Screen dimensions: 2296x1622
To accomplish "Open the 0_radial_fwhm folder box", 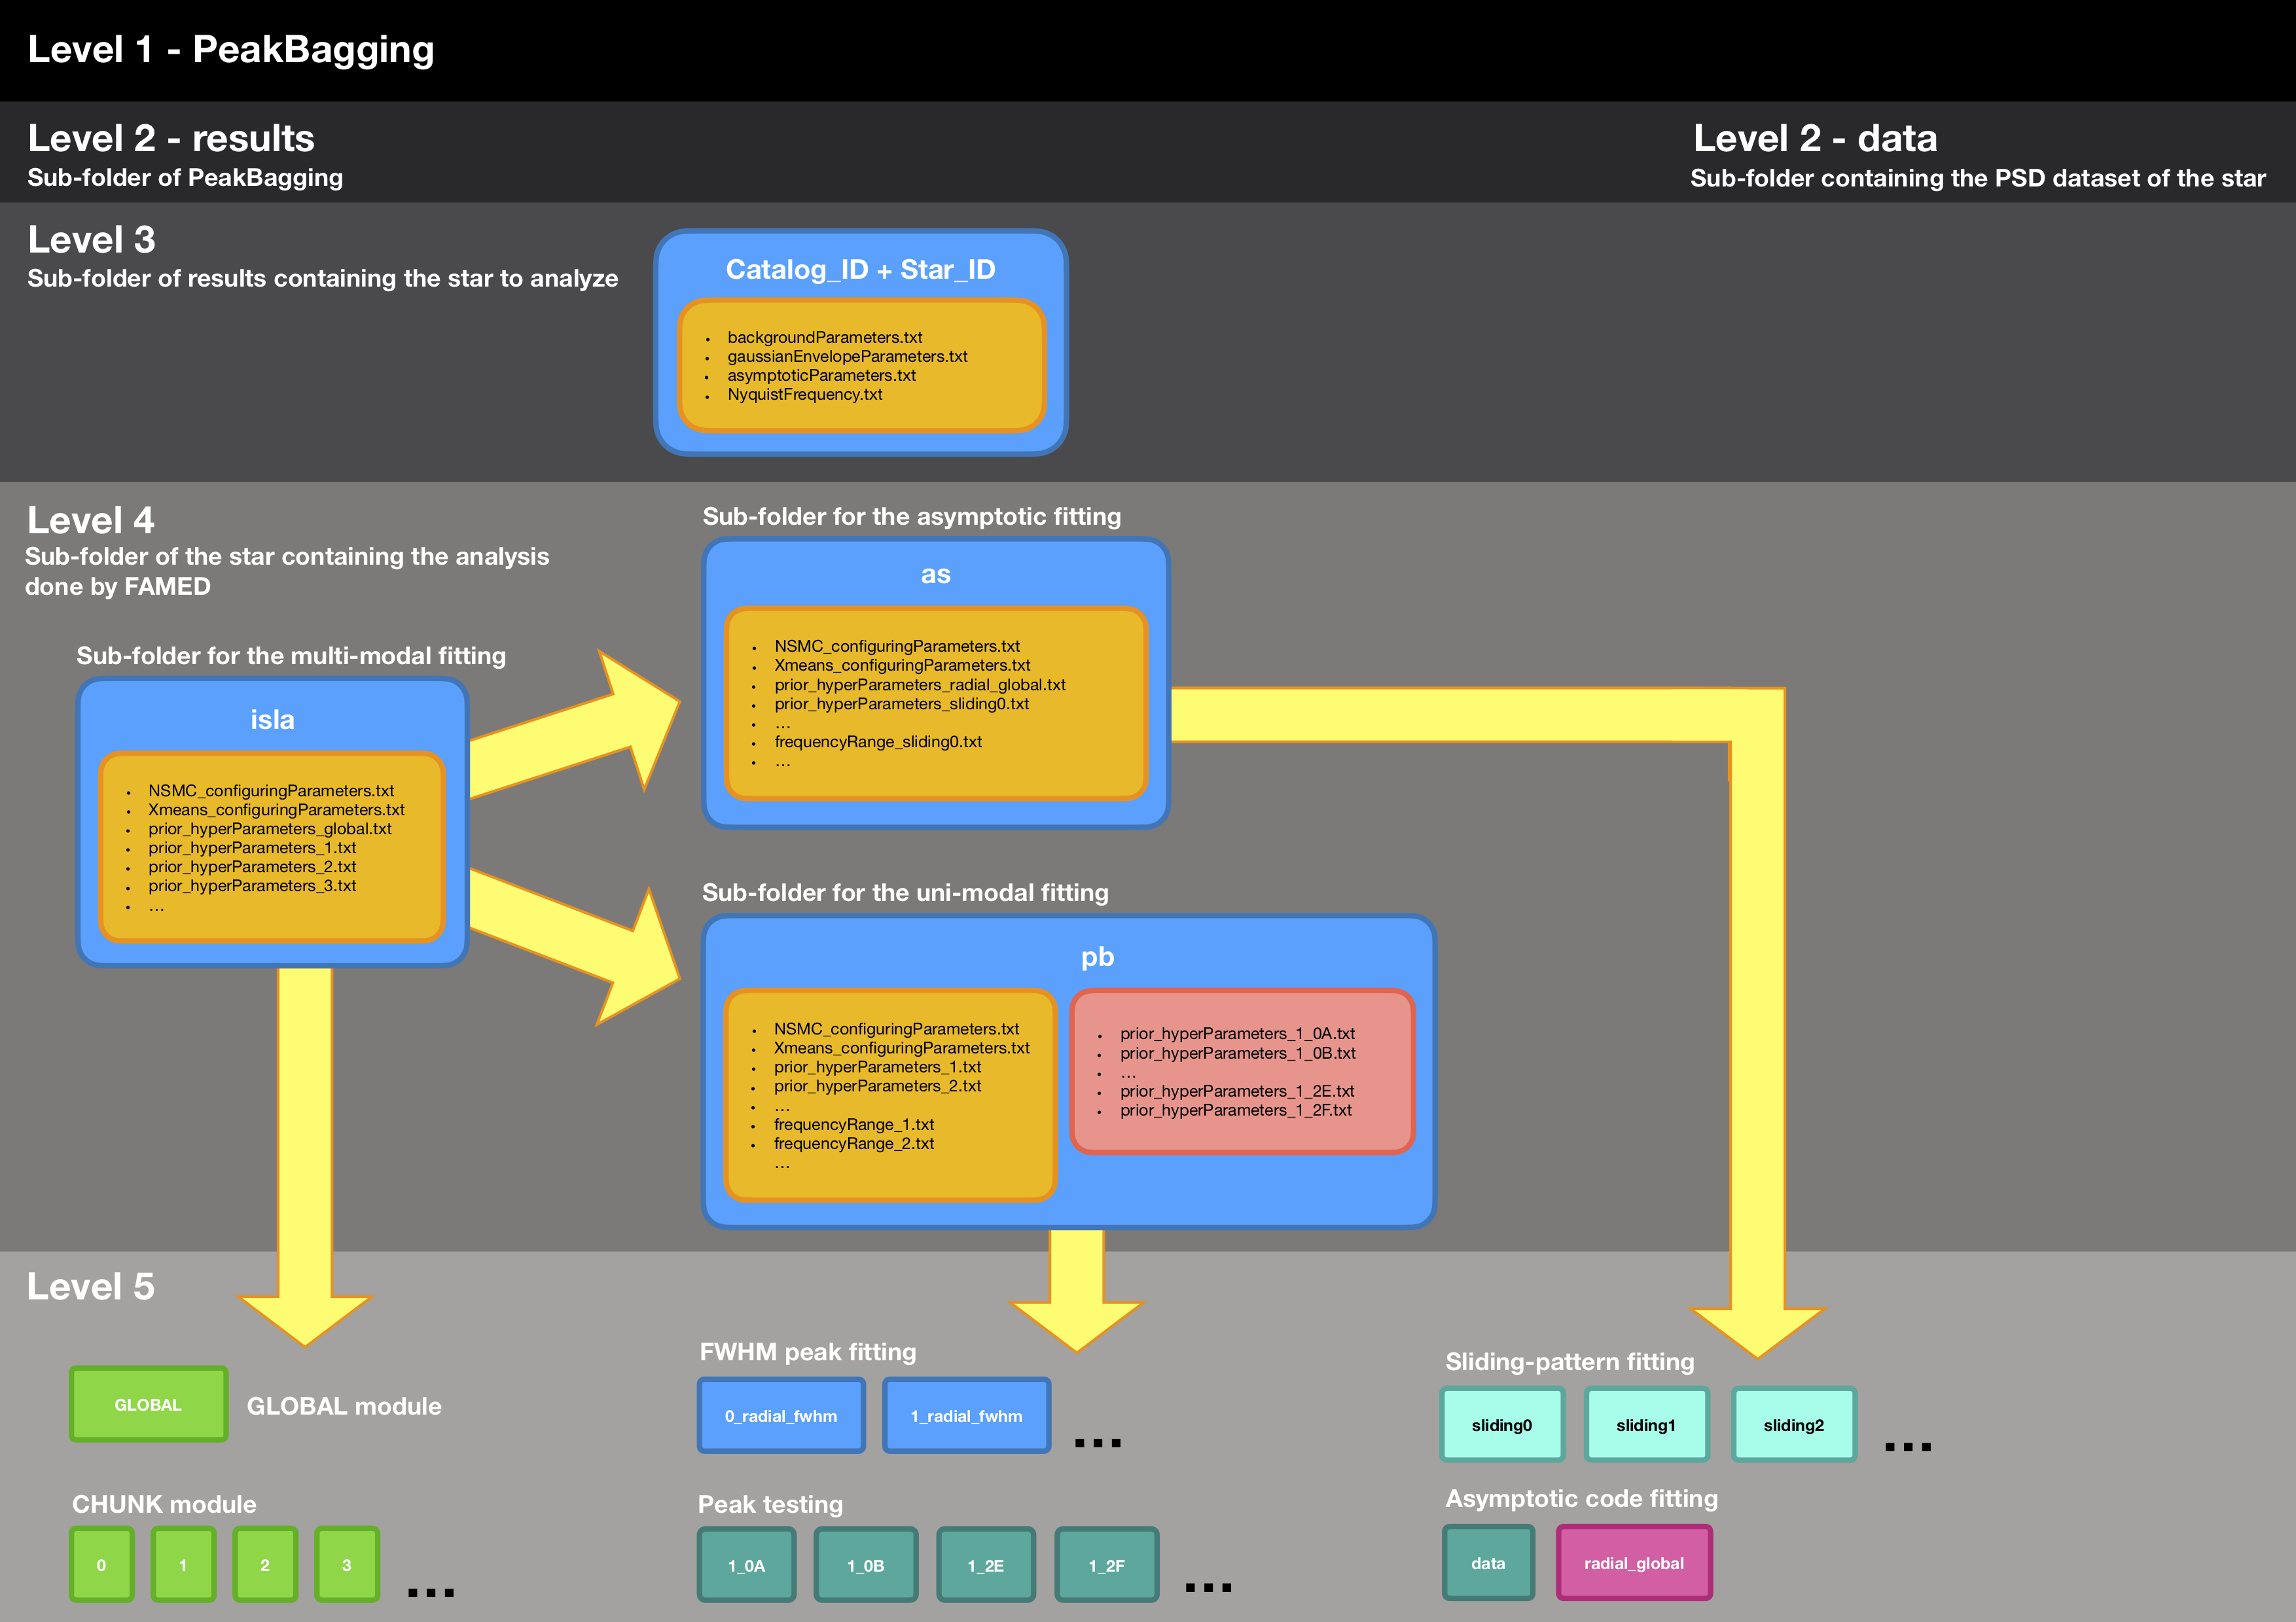I will click(781, 1415).
